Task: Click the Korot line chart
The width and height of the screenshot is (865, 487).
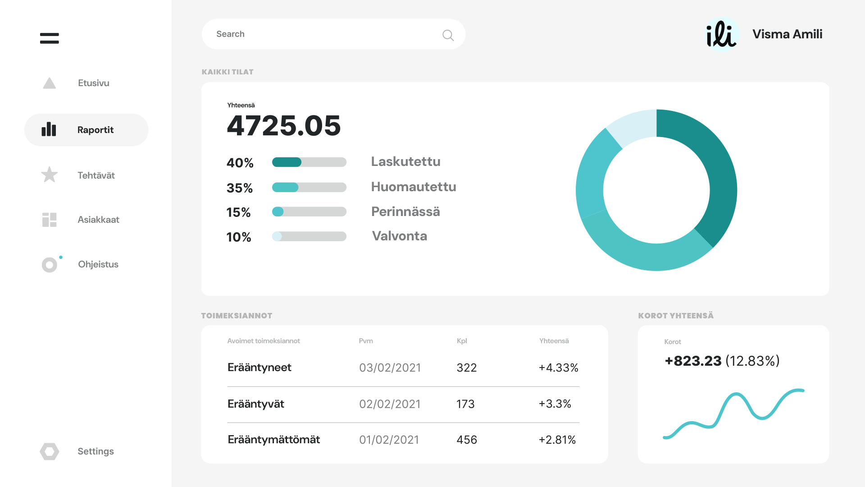Action: pos(733,413)
